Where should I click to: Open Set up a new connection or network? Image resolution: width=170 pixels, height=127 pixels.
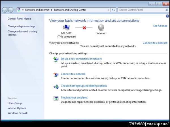tap(81, 59)
